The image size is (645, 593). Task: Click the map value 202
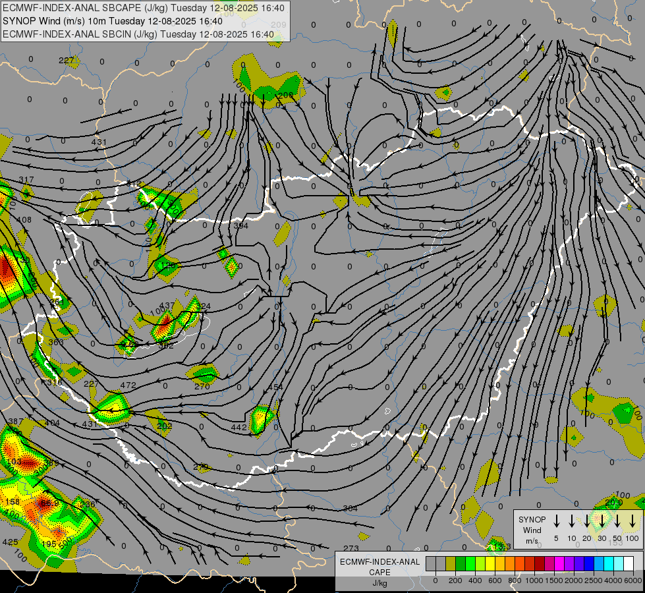click(165, 426)
